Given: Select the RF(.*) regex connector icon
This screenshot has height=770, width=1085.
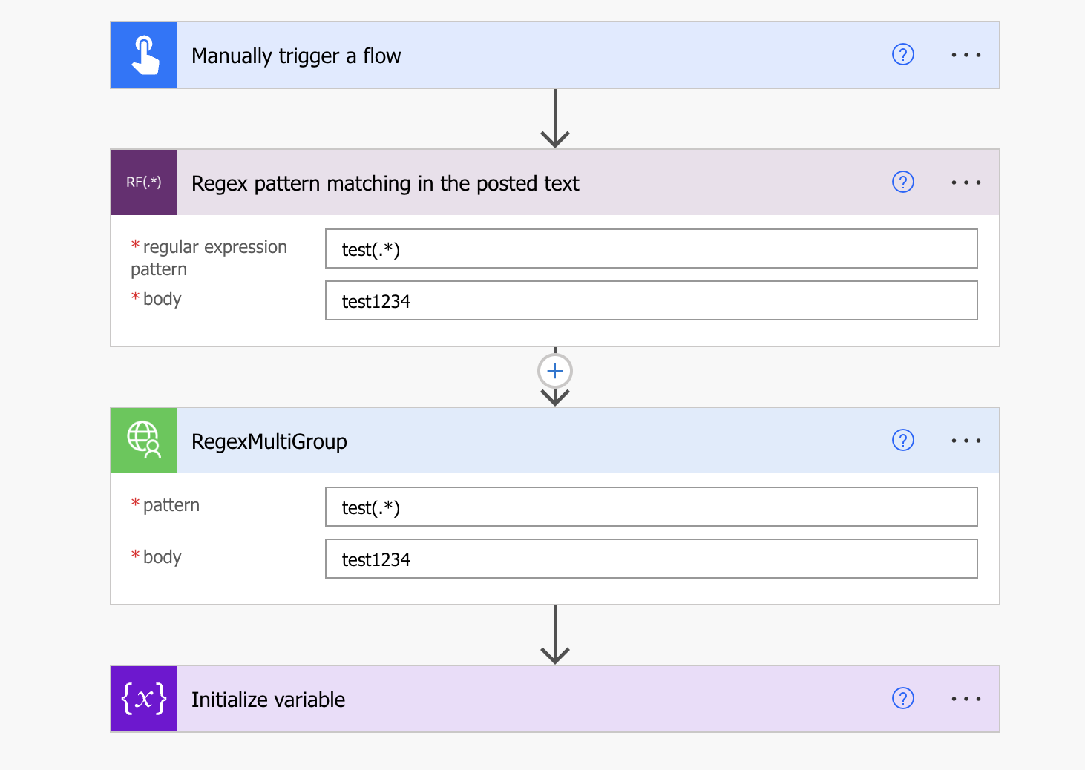Looking at the screenshot, I should [x=143, y=182].
